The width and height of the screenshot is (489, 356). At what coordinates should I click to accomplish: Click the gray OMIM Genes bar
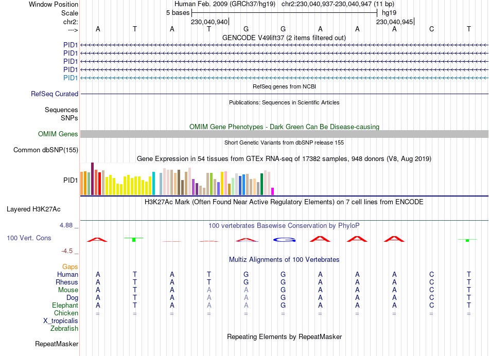(284, 134)
